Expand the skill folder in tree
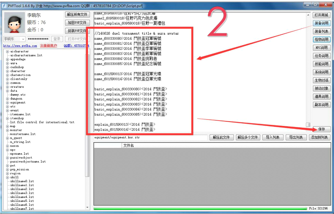The height and width of the screenshot is (214, 334). click(7, 177)
